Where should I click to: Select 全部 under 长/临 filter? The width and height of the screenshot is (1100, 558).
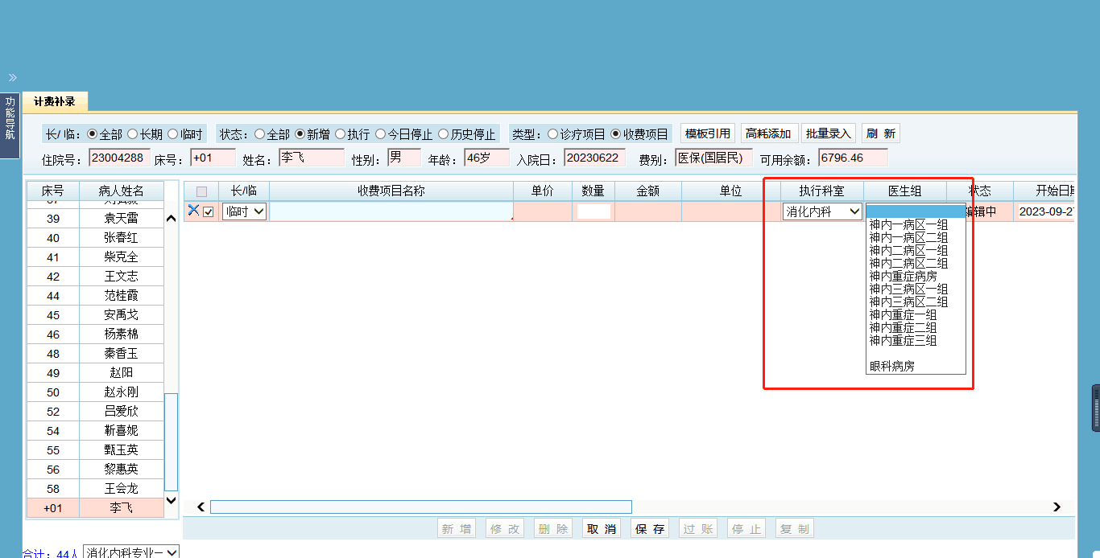click(x=92, y=134)
